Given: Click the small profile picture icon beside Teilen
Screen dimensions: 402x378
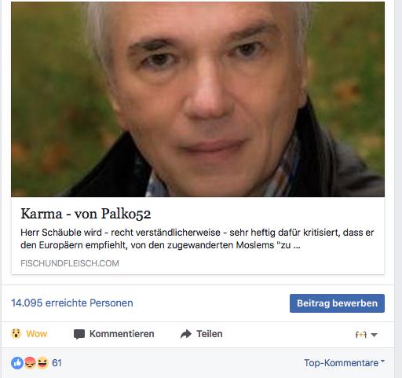Looking at the screenshot, I should [x=361, y=335].
